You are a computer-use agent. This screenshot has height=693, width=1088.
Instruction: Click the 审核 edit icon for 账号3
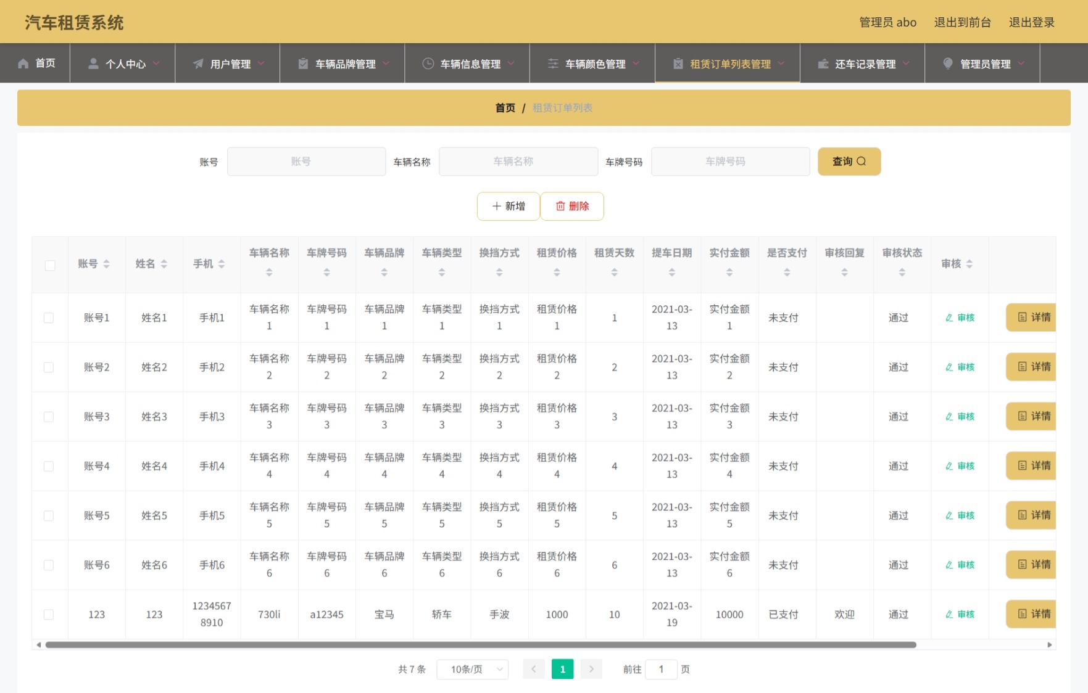point(949,416)
